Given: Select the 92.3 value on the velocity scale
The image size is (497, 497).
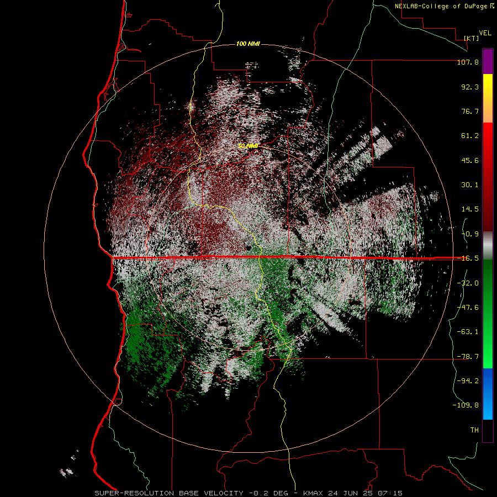Looking at the screenshot, I should [470, 87].
